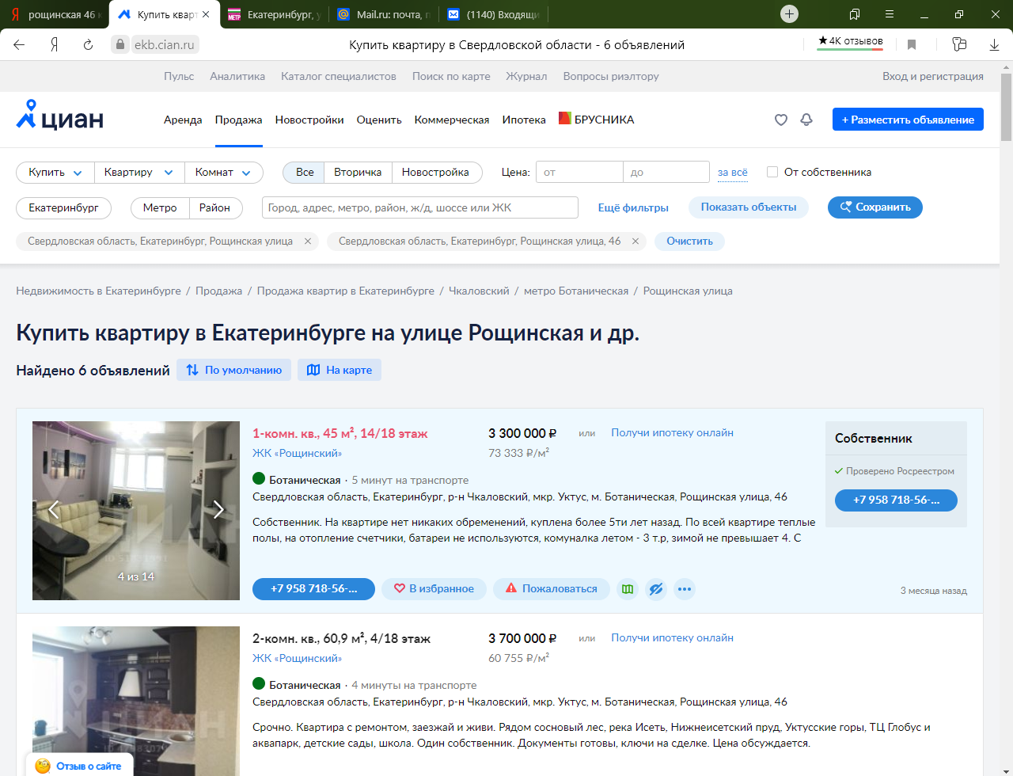The image size is (1013, 776).
Task: Save the search with Сохранить
Action: point(875,207)
